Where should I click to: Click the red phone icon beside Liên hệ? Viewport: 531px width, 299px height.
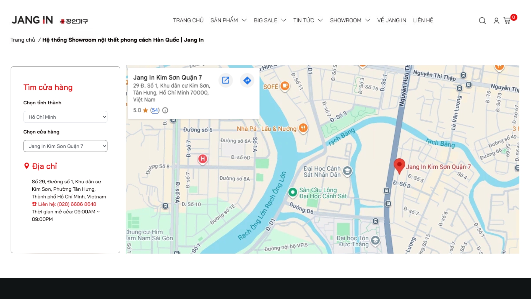(34, 204)
